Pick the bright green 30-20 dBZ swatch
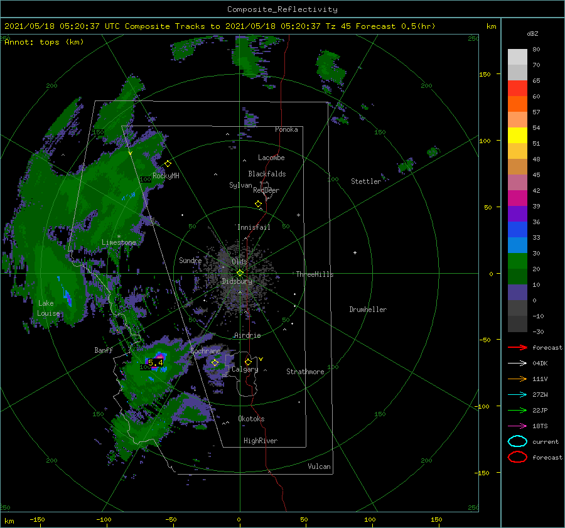The image size is (565, 528). click(x=517, y=261)
